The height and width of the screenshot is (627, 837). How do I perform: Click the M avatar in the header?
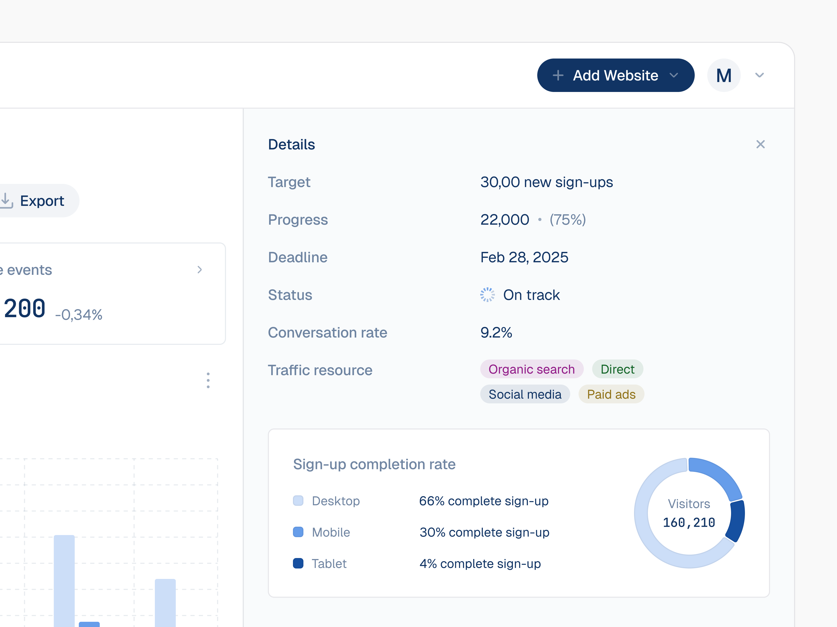(x=724, y=75)
